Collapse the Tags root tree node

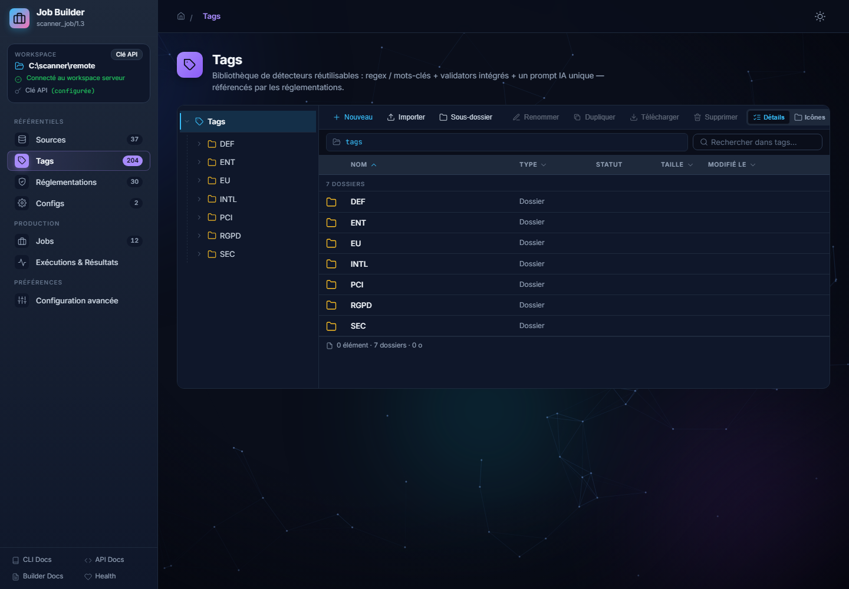(x=187, y=121)
